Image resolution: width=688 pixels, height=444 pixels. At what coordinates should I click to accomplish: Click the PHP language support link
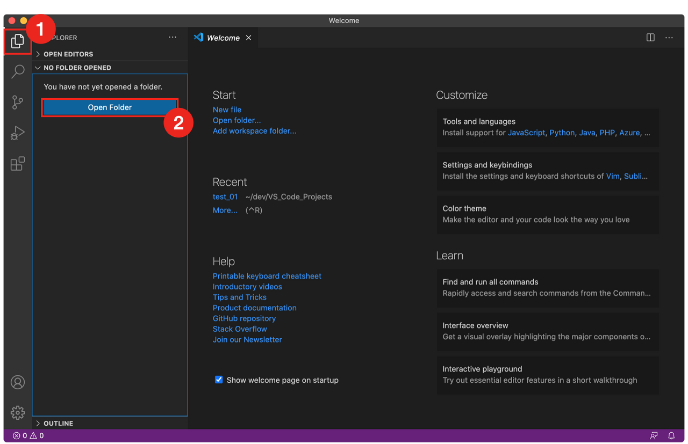tap(607, 133)
